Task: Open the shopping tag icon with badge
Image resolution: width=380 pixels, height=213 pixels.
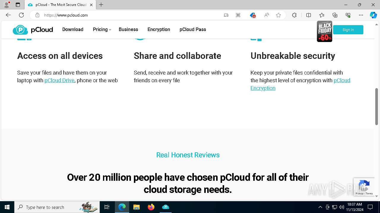Action: click(x=253, y=15)
